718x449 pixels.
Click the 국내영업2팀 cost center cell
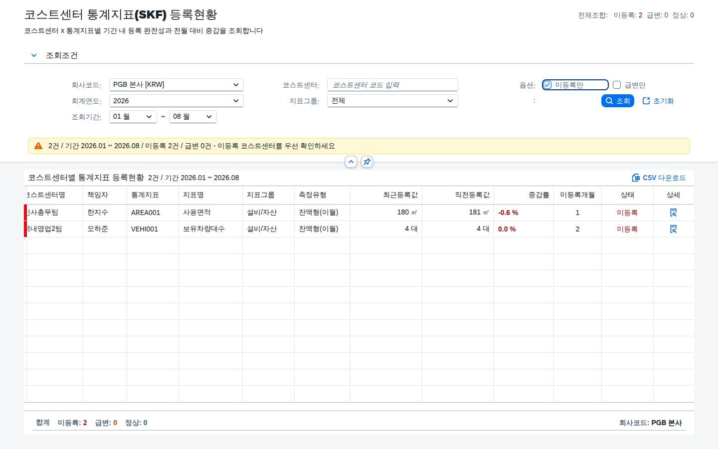(55, 229)
